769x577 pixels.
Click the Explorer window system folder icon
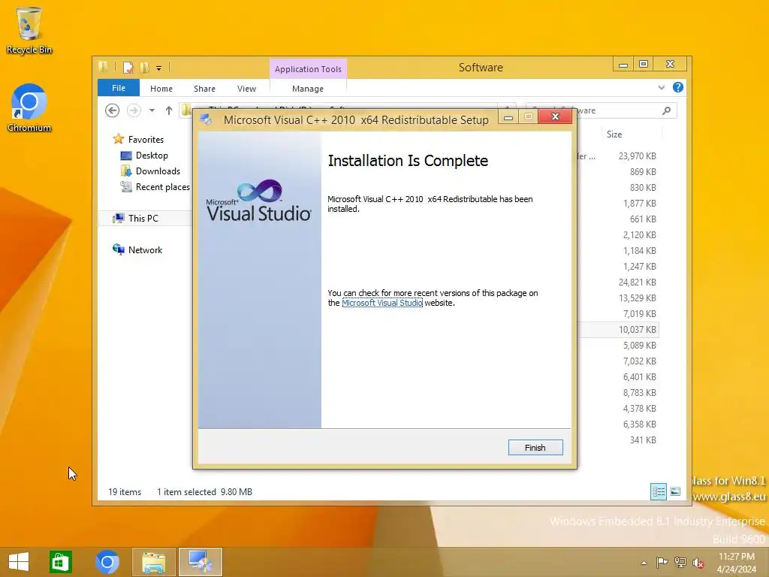pos(103,67)
